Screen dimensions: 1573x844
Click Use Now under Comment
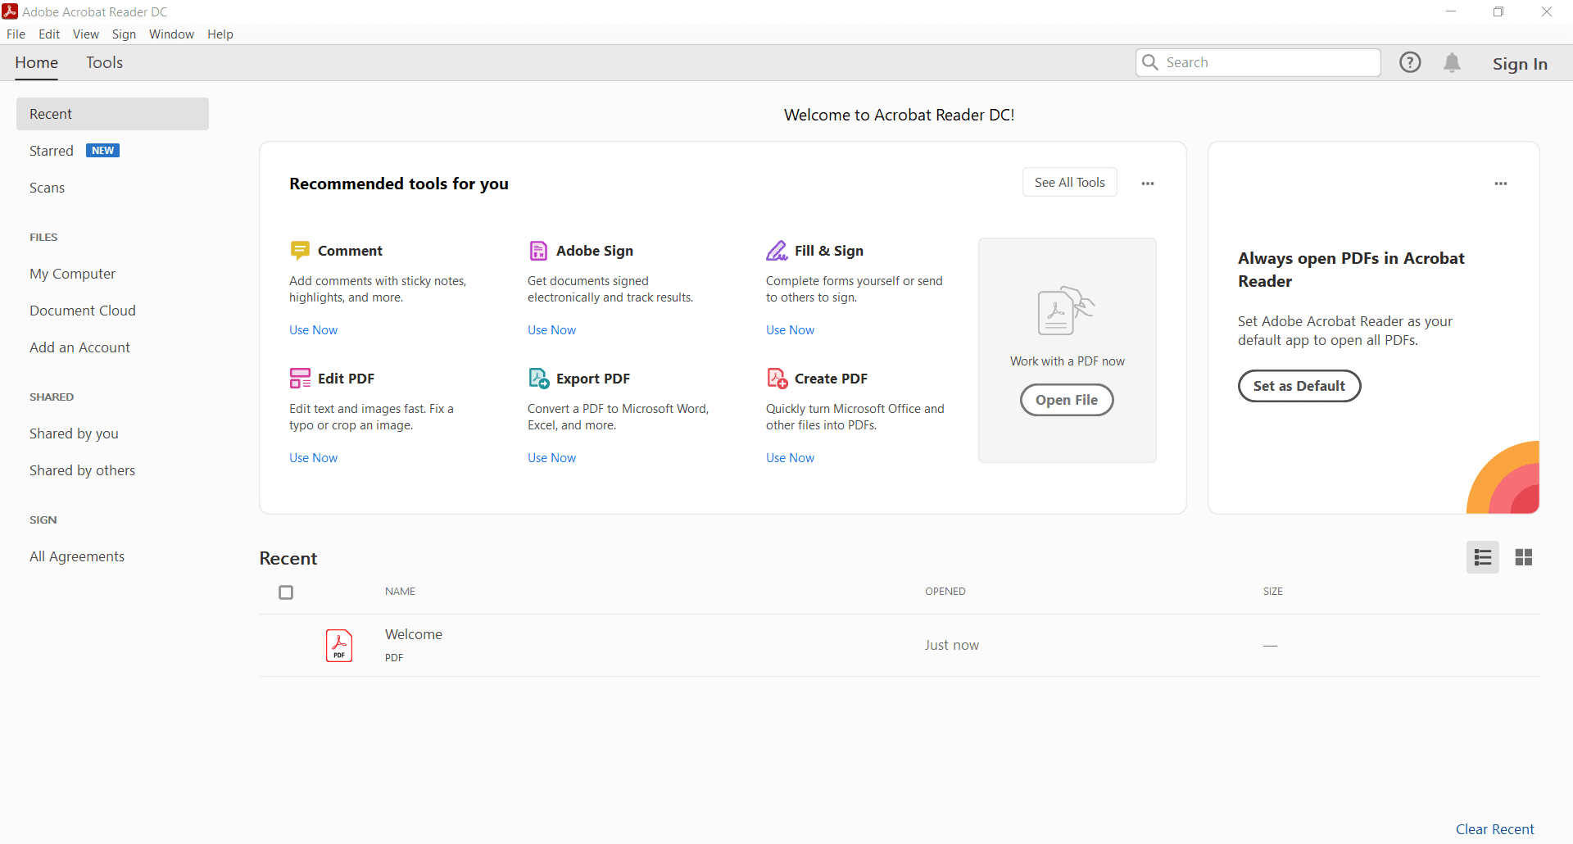point(313,329)
